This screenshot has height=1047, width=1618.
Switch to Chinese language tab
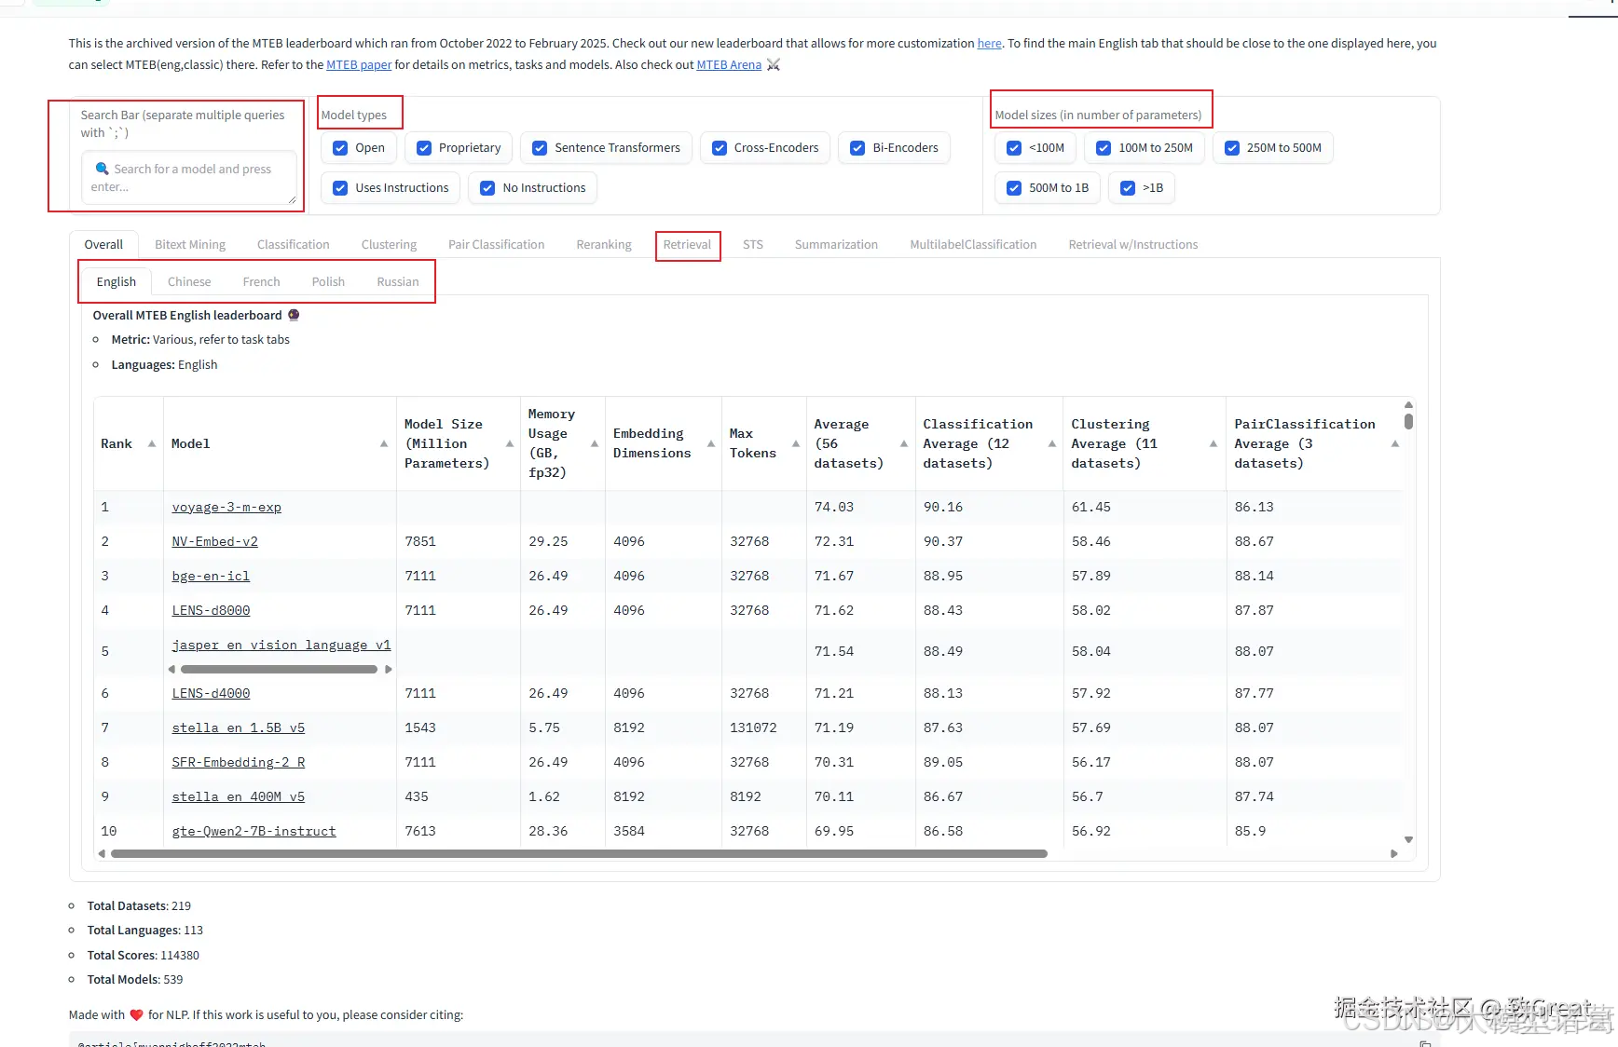point(189,282)
